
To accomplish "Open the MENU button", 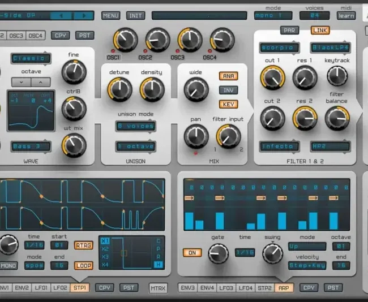I will click(110, 15).
